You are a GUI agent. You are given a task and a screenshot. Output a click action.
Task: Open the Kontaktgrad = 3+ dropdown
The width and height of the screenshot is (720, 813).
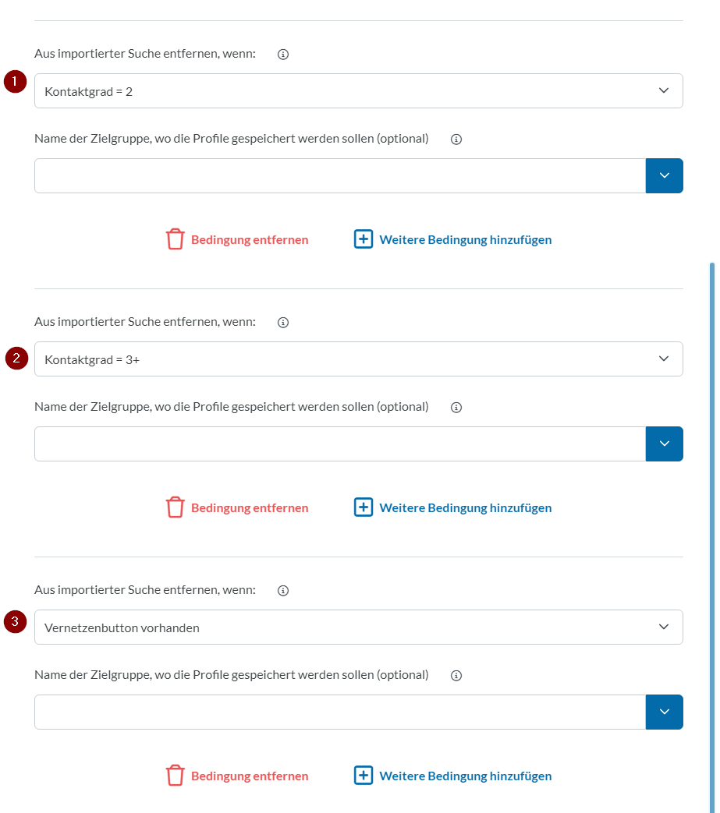pyautogui.click(x=359, y=359)
